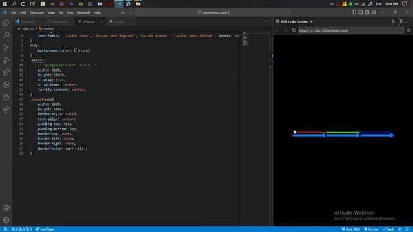The image size is (413, 232).
Task: Navigate back with title bar arrow
Action: (123, 12)
